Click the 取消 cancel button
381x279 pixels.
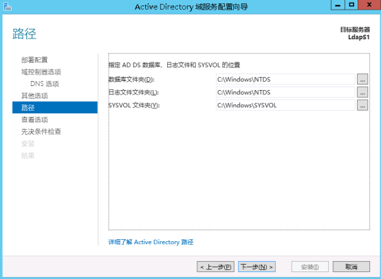point(351,267)
